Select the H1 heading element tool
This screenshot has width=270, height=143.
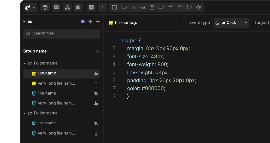133,7
